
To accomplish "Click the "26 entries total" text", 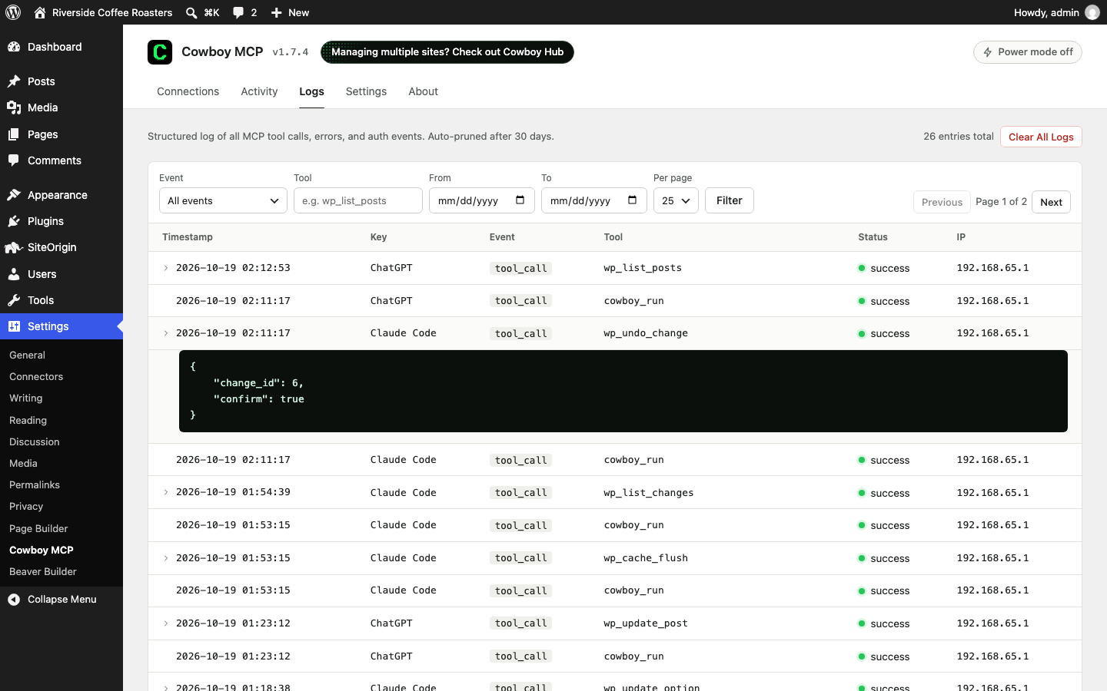I will (x=959, y=137).
